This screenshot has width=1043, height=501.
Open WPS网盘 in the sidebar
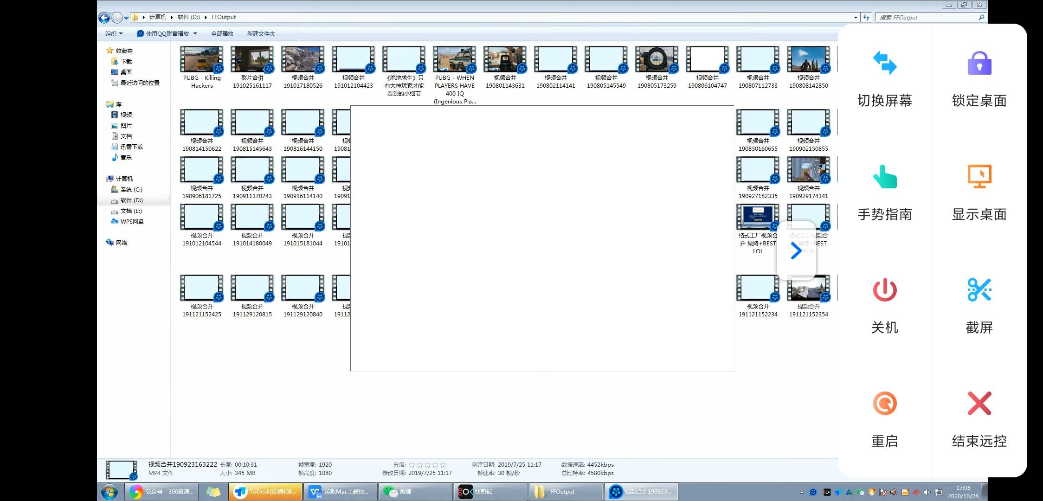coord(128,221)
